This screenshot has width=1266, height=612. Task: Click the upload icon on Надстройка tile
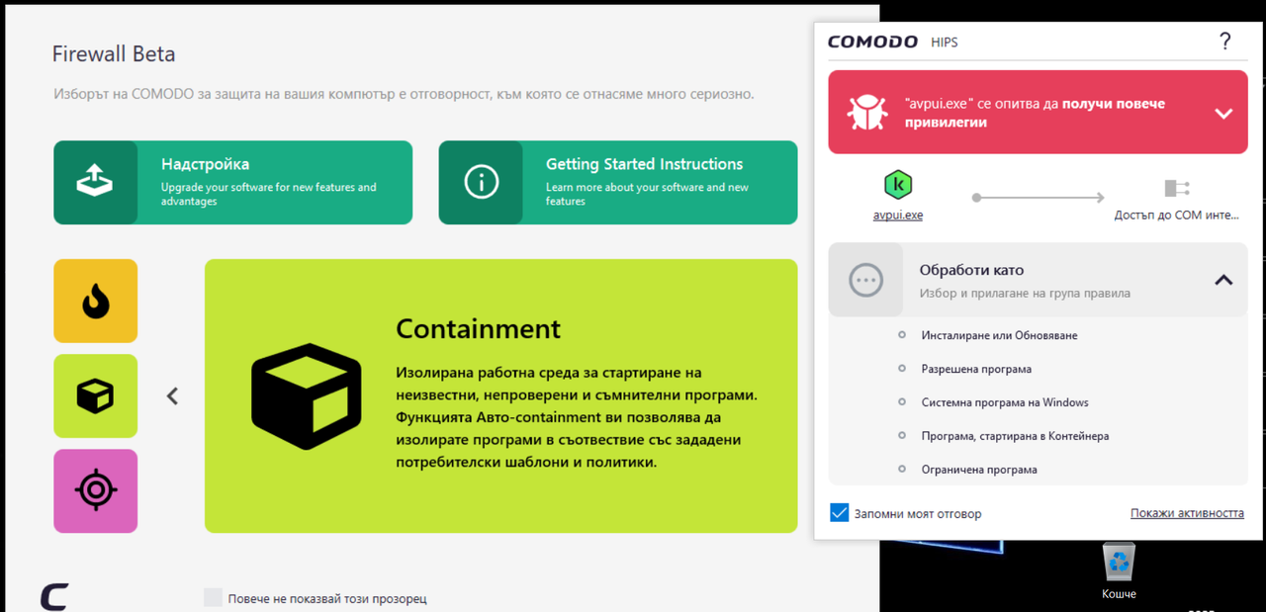tap(95, 182)
